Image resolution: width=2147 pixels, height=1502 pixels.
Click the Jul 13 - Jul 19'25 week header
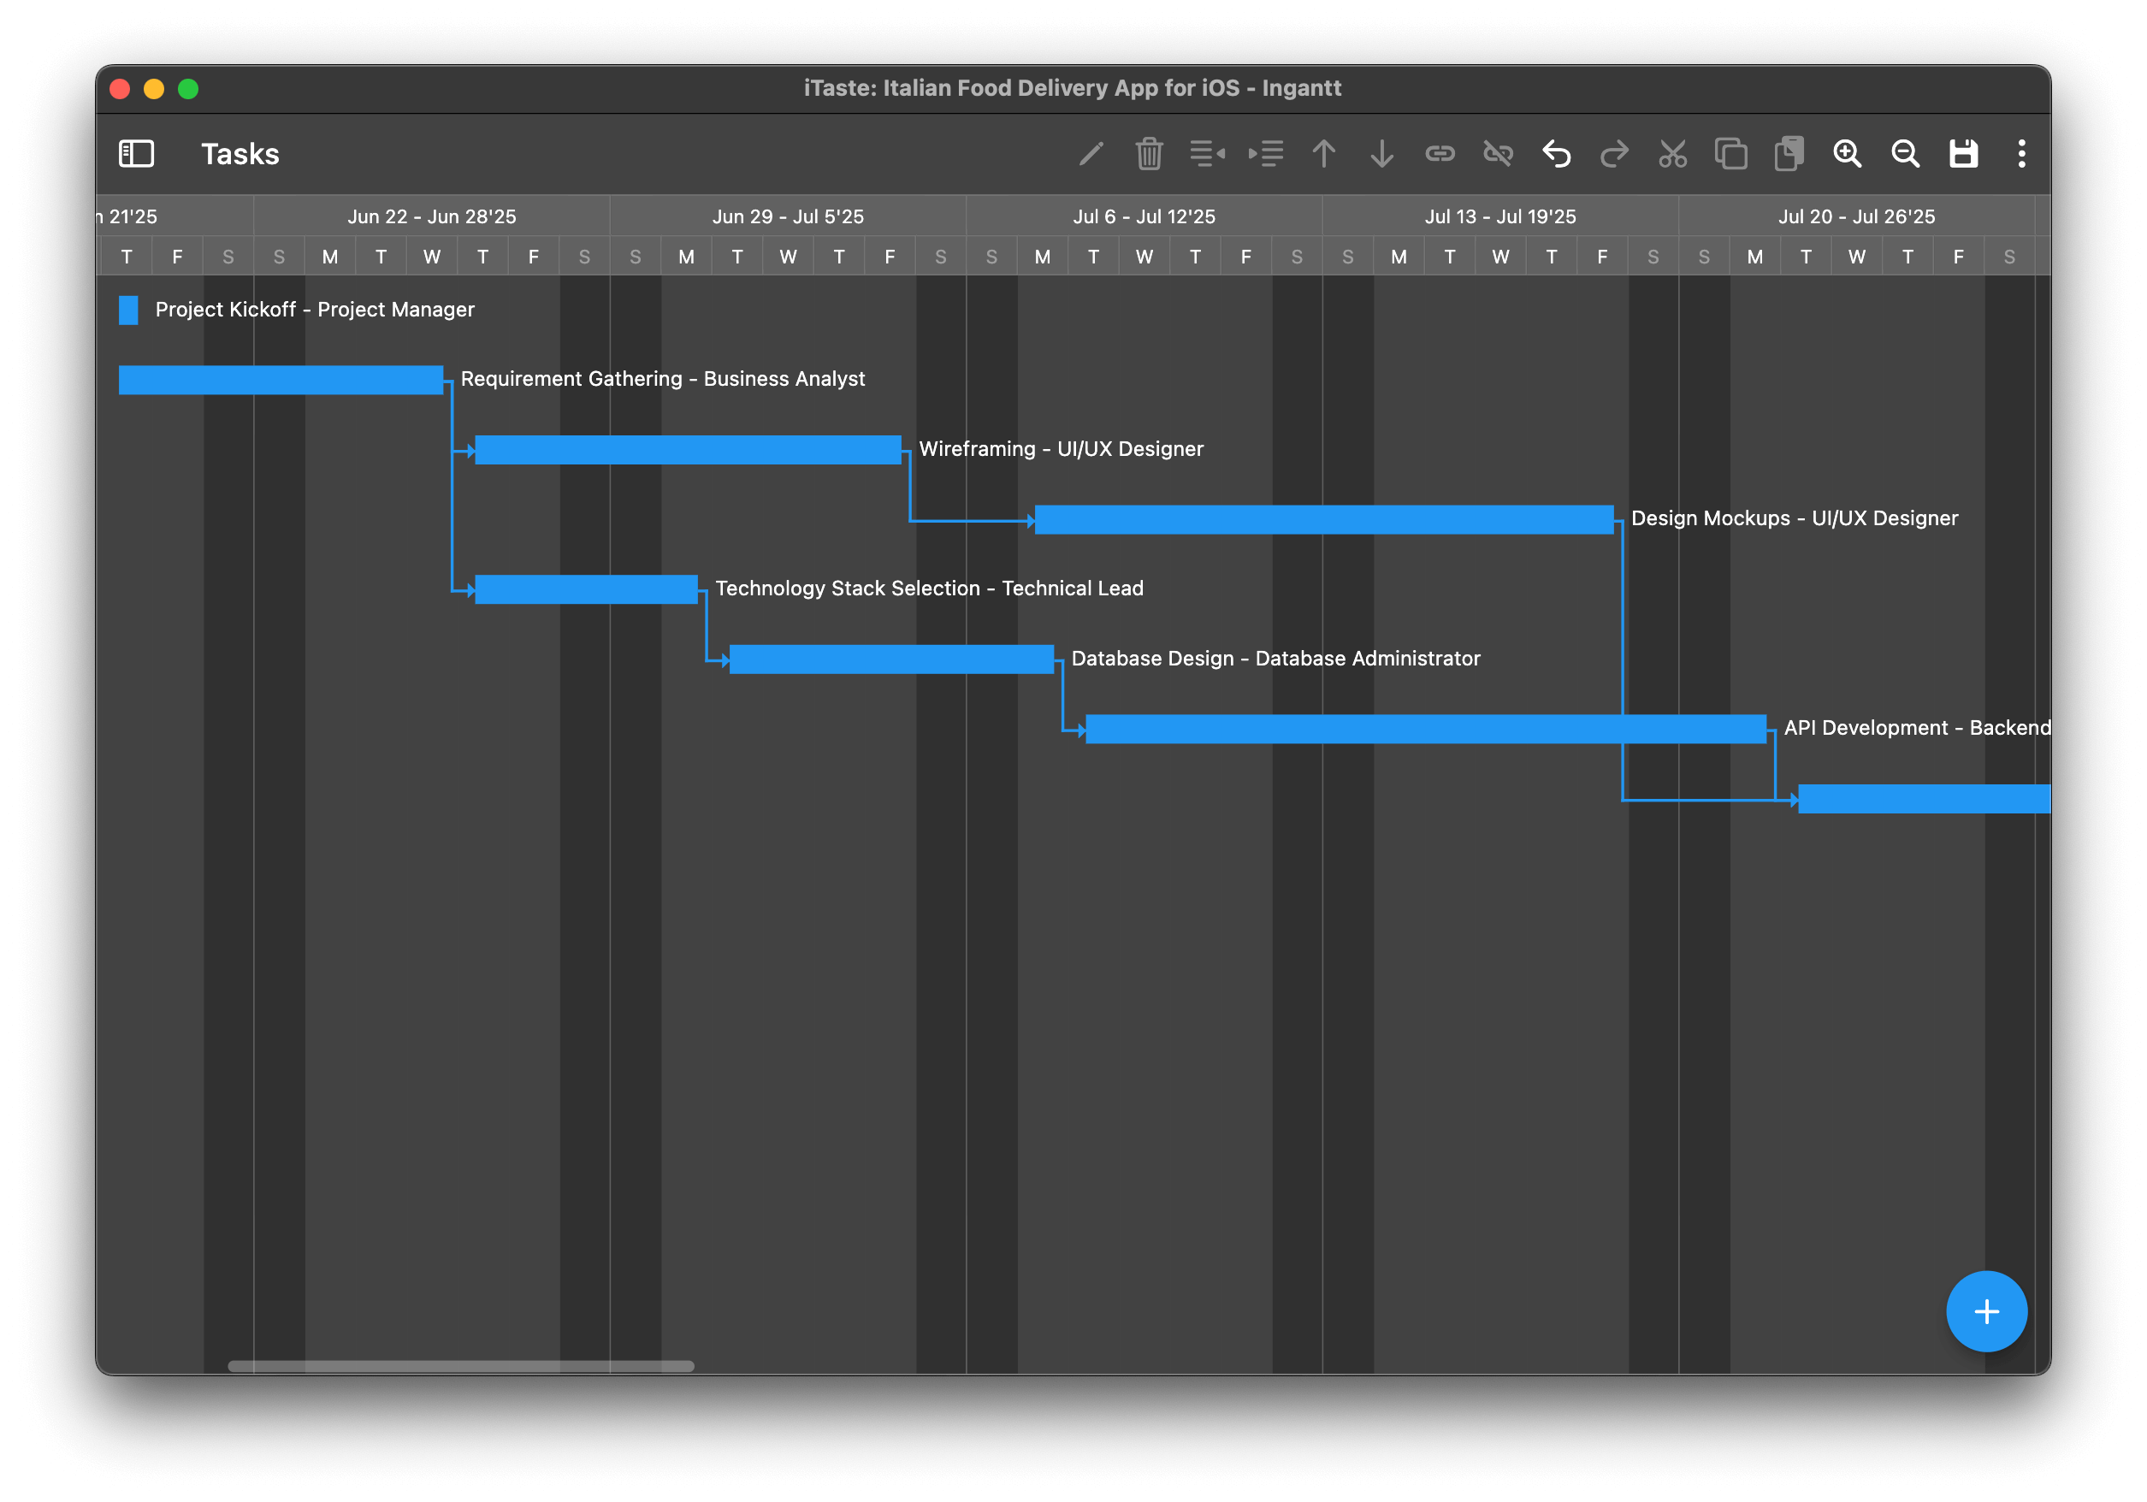[1501, 216]
